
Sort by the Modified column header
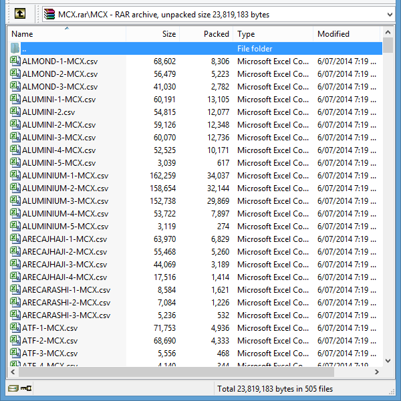[x=347, y=34]
